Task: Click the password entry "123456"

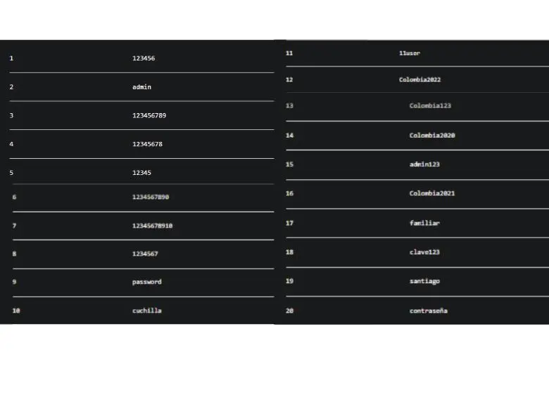Action: (x=144, y=58)
